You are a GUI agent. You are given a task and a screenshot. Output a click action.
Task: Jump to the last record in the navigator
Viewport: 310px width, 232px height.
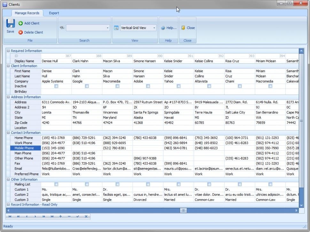(x=52, y=216)
